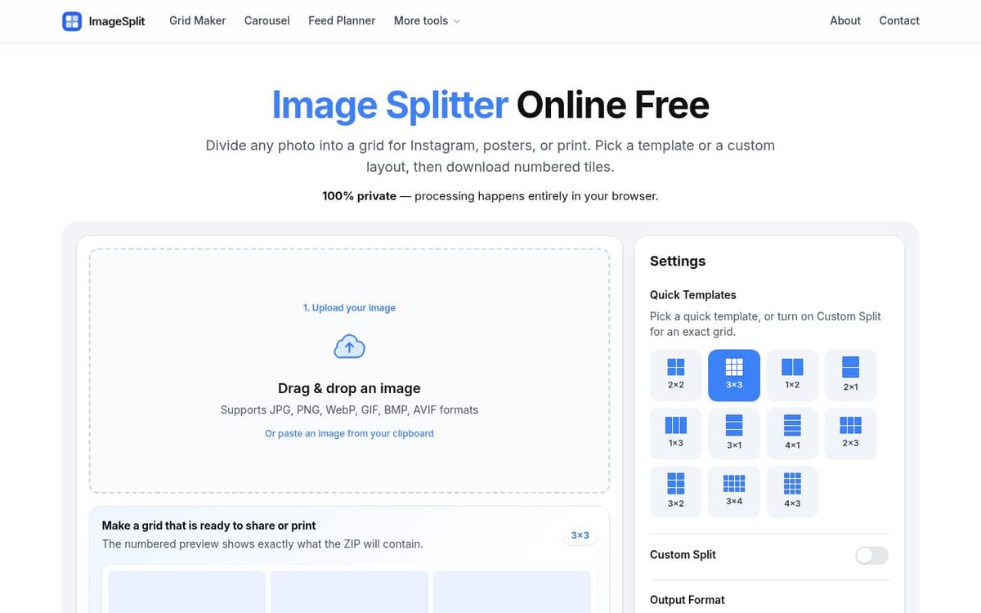Click the "Drag & drop an image" text
The image size is (981, 613).
[349, 388]
